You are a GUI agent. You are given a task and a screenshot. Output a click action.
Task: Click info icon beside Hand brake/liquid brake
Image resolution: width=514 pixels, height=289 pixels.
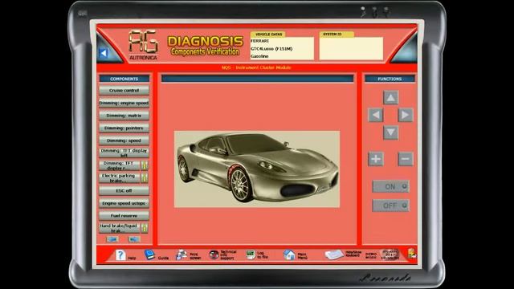(145, 228)
